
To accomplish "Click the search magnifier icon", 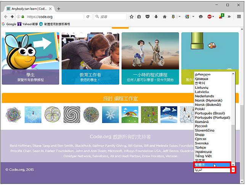I will (x=97, y=16).
